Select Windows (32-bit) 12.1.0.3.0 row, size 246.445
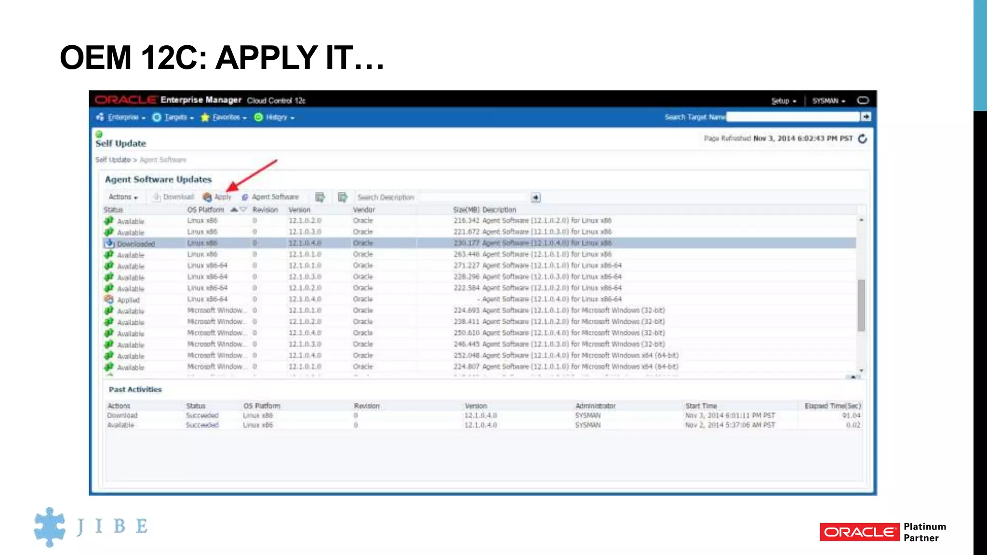 click(480, 344)
